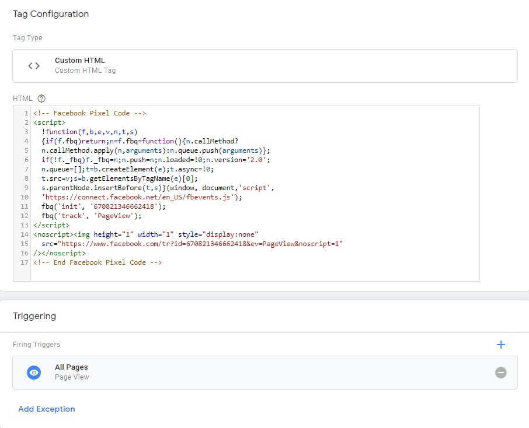Image resolution: width=529 pixels, height=428 pixels.
Task: Click the Triggering section heading
Action: tap(34, 316)
